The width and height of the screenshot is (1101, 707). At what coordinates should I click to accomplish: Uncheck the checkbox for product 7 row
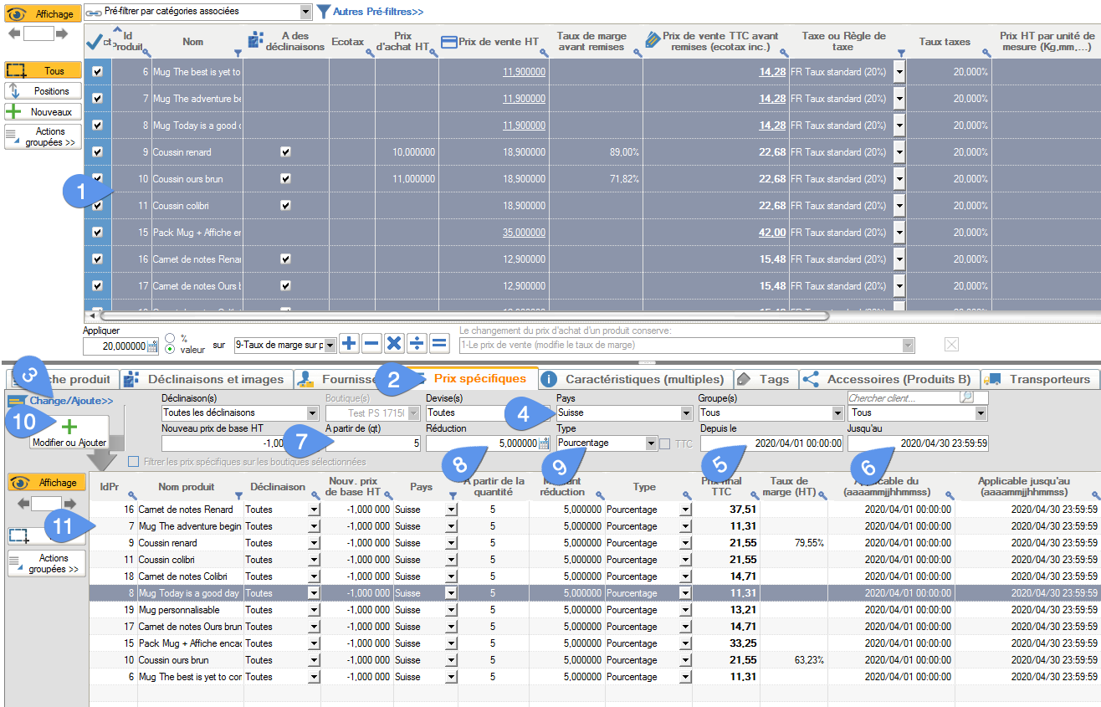click(x=98, y=99)
